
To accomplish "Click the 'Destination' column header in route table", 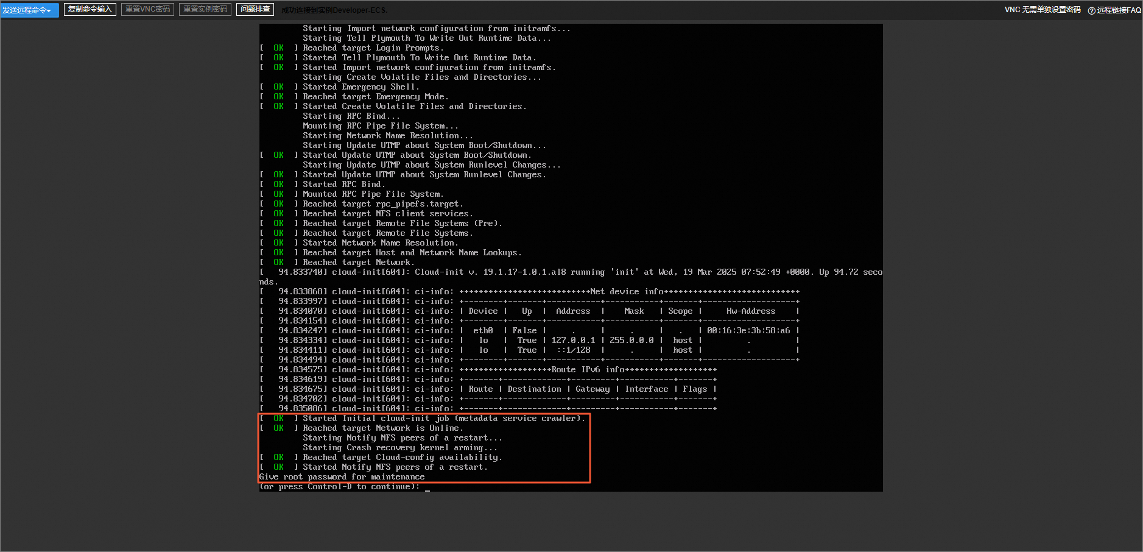I will [x=534, y=389].
